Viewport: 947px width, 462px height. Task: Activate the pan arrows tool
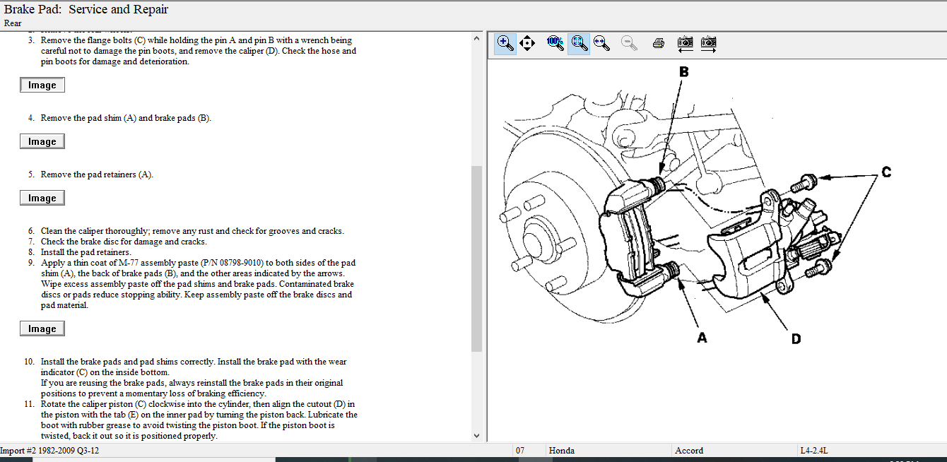point(527,43)
